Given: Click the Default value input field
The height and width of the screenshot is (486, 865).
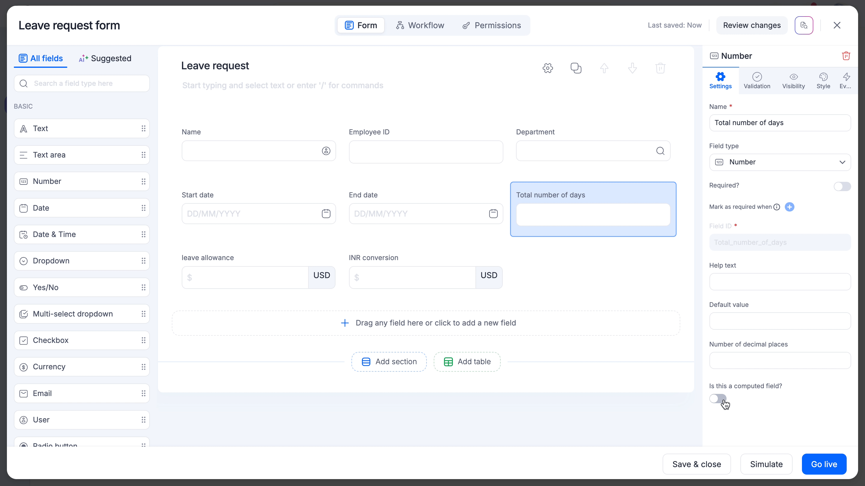Looking at the screenshot, I should [x=780, y=321].
